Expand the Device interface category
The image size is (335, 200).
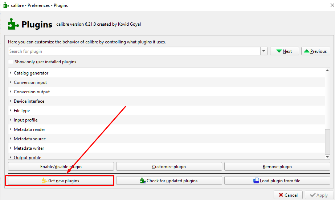11,101
